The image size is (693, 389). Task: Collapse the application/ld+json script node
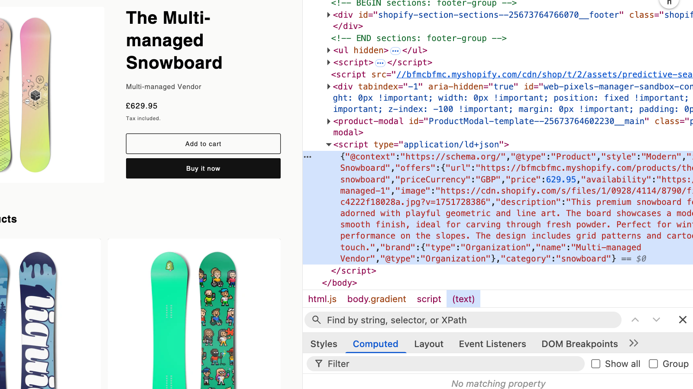[x=329, y=144]
